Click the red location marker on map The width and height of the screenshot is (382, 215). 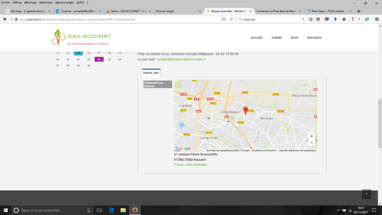click(x=245, y=111)
